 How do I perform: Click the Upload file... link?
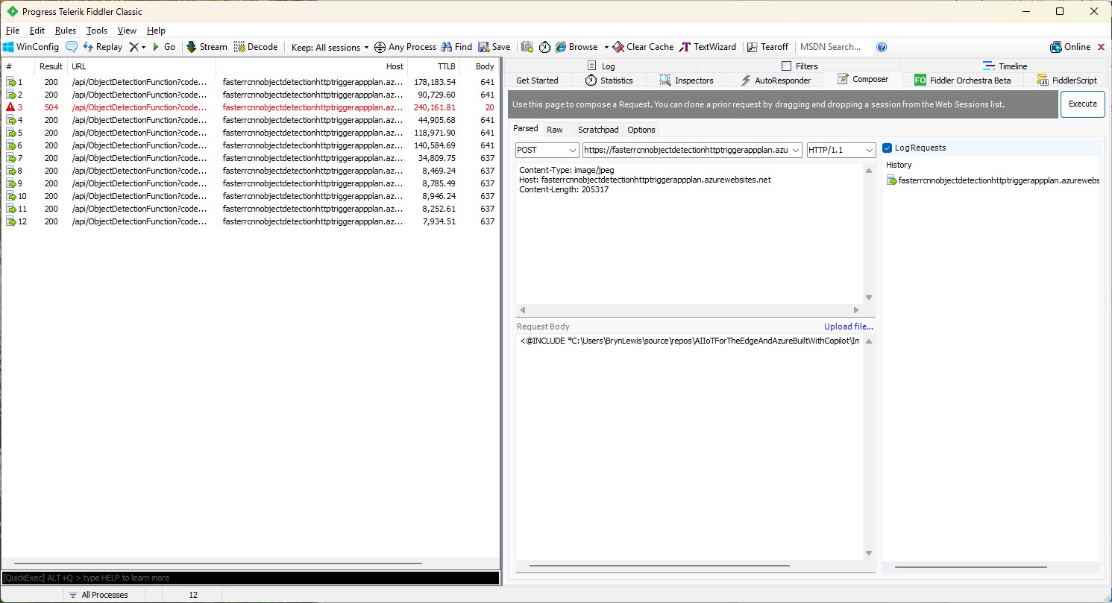[x=848, y=326]
